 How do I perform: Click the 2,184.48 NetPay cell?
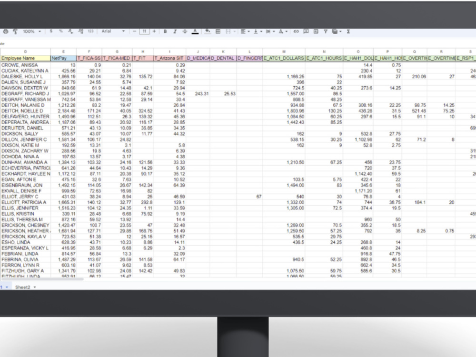[x=63, y=111]
